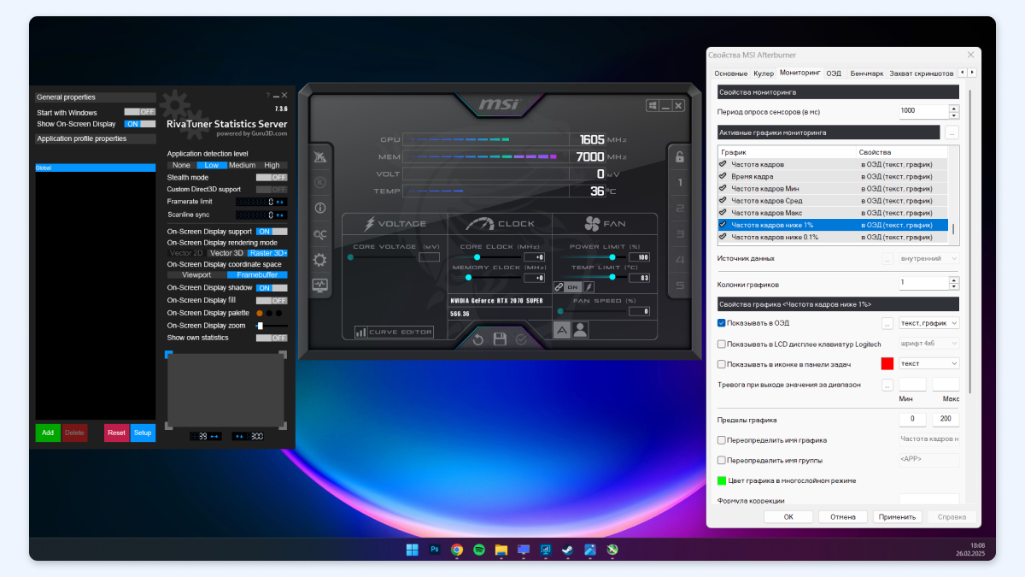Select Afterburner profile slot 4
The width and height of the screenshot is (1025, 577).
point(680,259)
